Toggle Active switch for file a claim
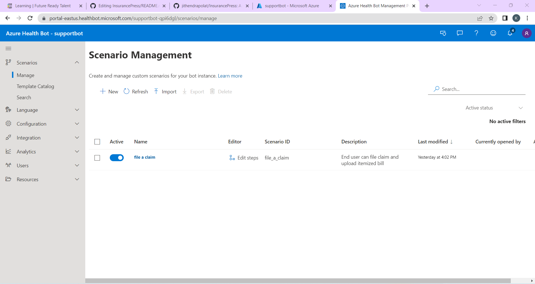The height and width of the screenshot is (284, 535). coord(117,158)
